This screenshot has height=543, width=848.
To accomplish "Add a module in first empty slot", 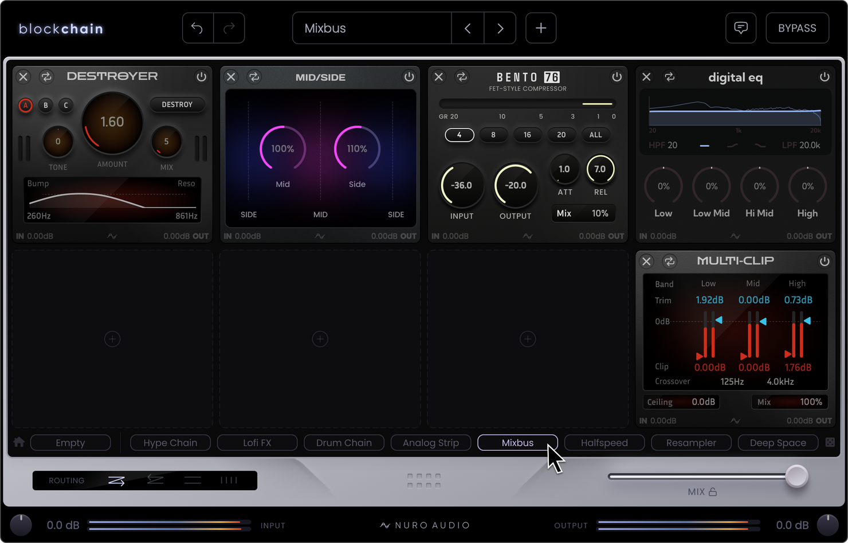I will click(x=112, y=339).
